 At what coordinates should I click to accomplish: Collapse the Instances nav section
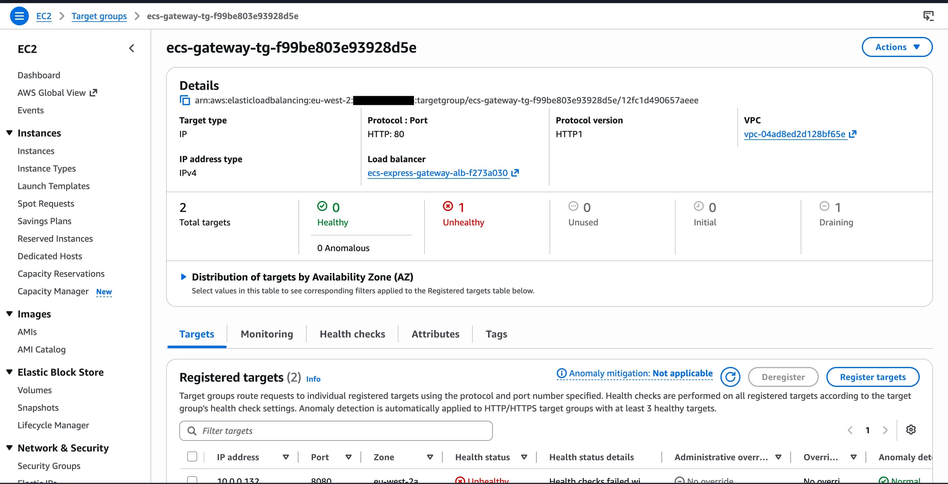tap(10, 133)
